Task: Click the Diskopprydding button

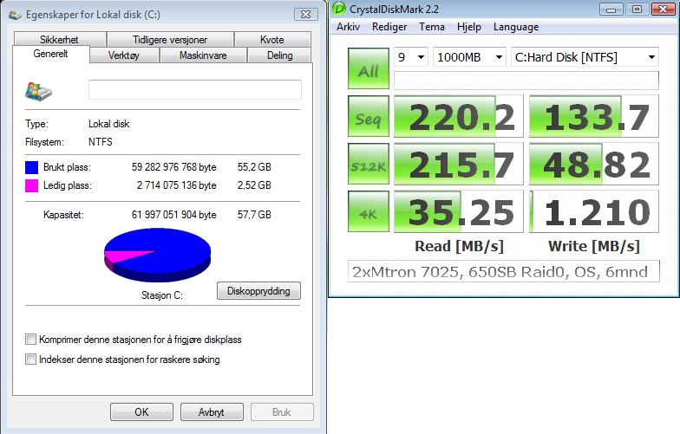Action: click(x=258, y=291)
